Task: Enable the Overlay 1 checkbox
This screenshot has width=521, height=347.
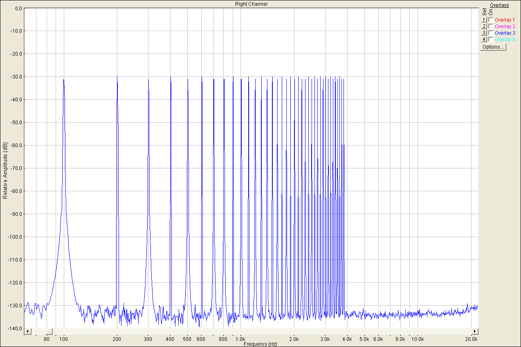Action: [x=491, y=20]
